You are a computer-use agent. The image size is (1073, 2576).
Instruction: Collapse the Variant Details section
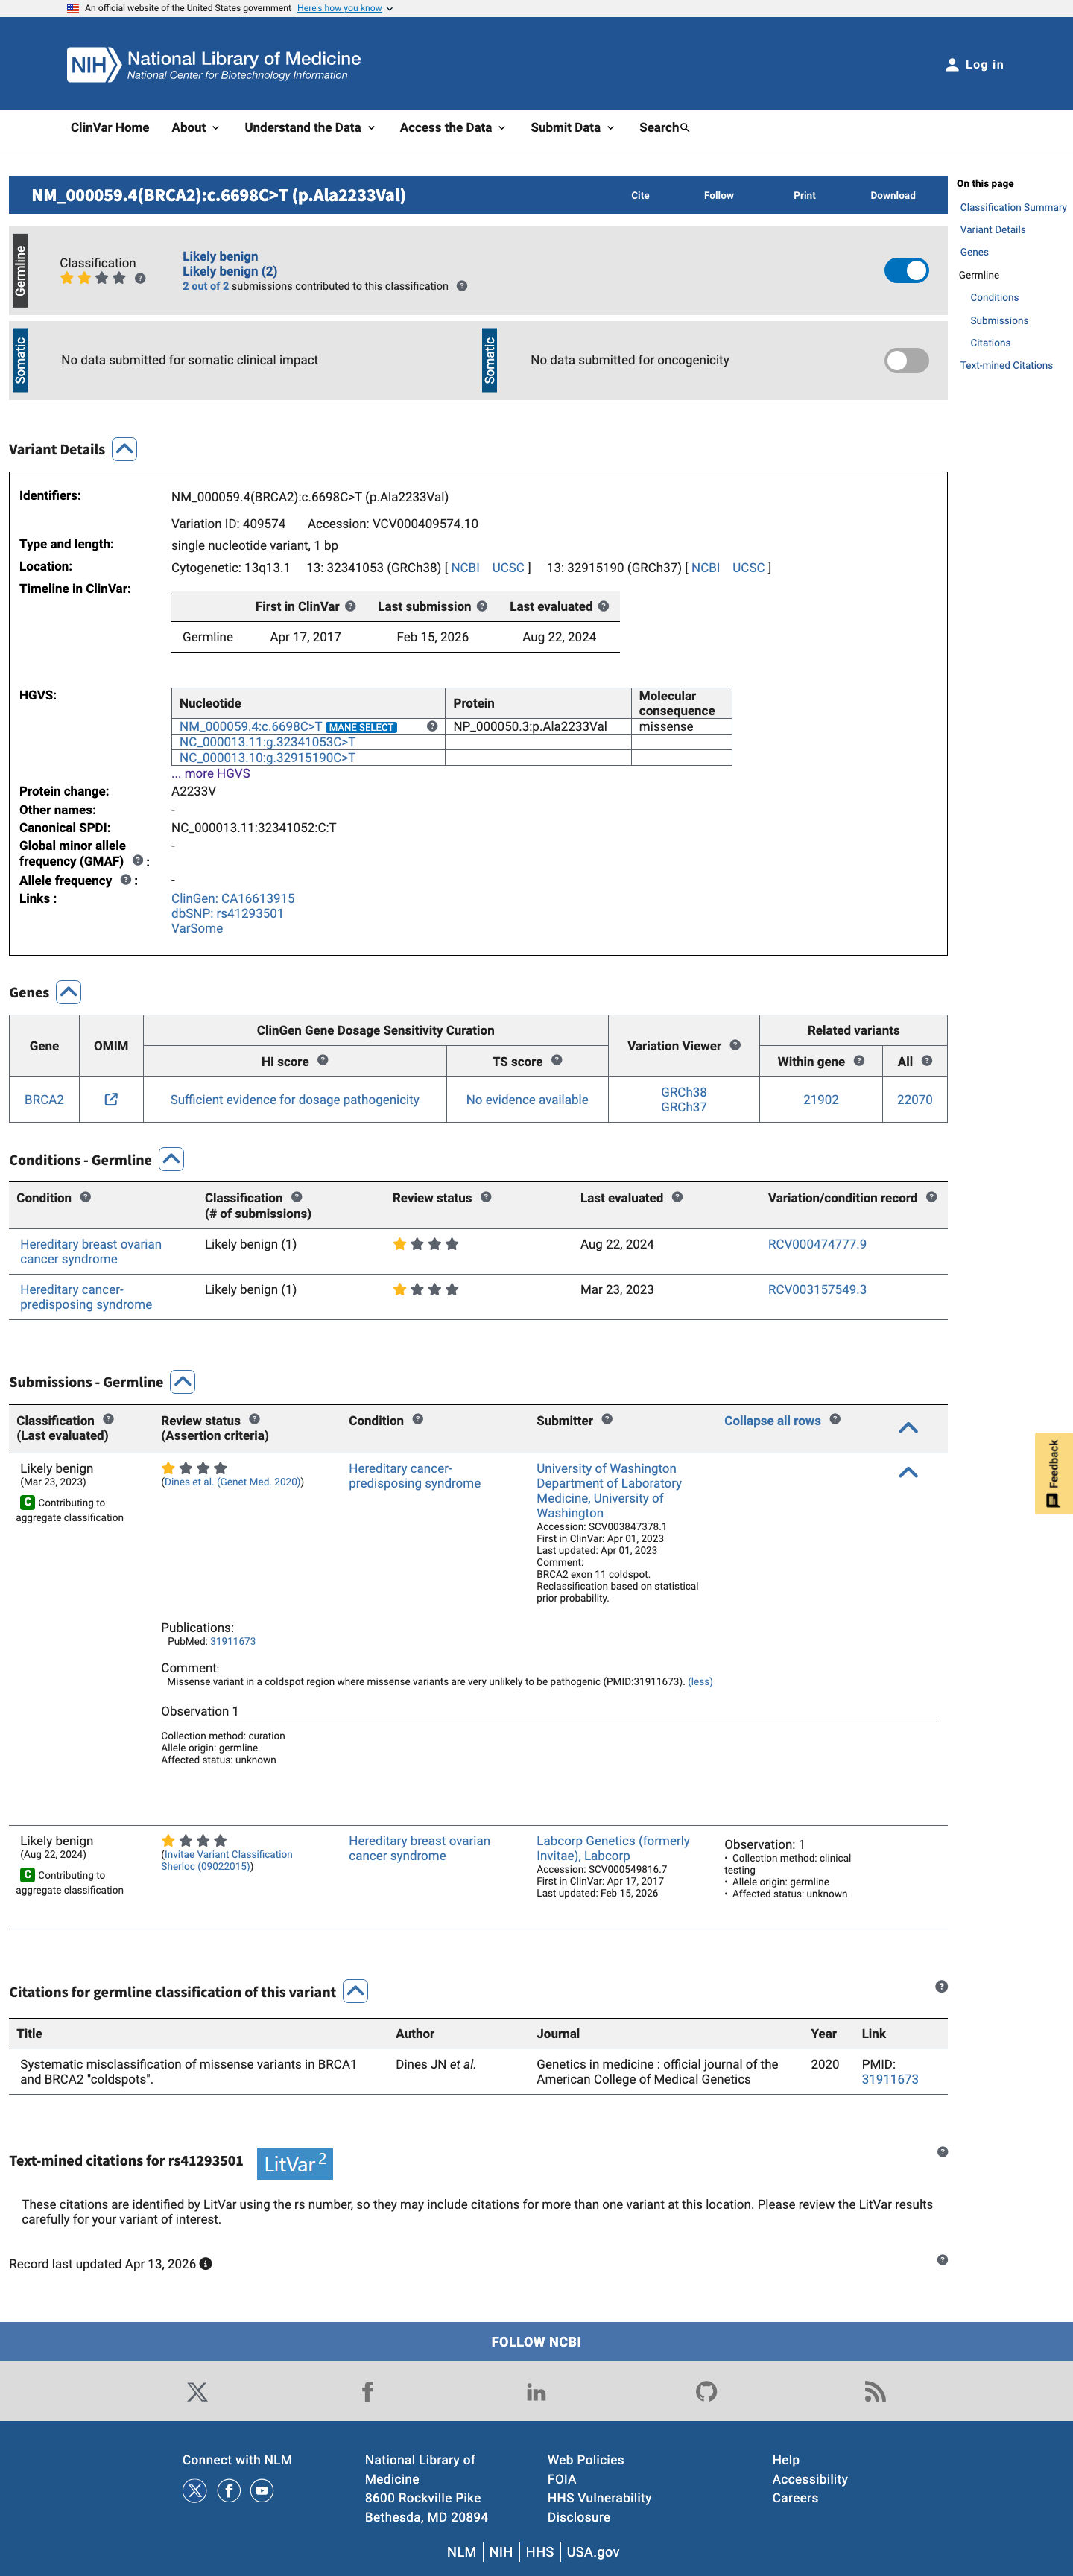(124, 449)
